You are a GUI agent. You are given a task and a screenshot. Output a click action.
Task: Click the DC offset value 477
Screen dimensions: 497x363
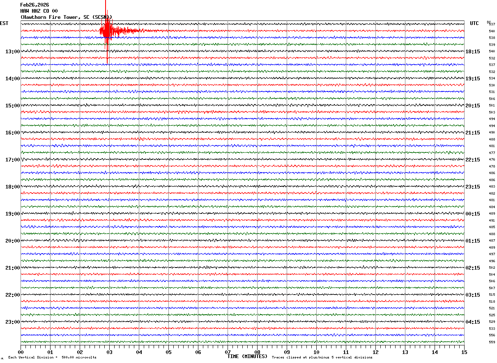(492, 153)
